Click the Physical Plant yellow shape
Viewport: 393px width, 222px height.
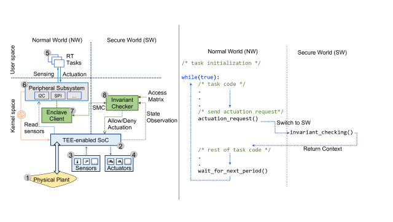point(52,180)
